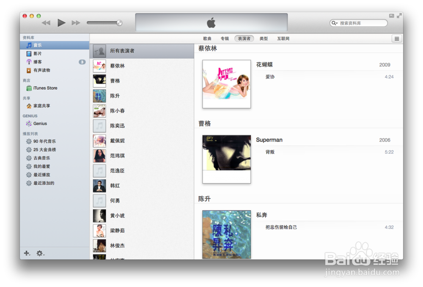Open the list view options button
The image size is (423, 287).
tap(397, 38)
